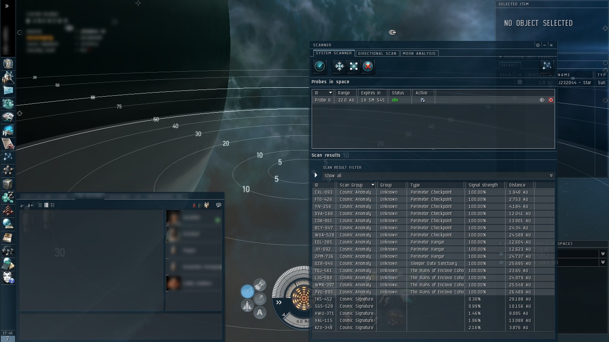Select the UZR-945 Sleeper Data Sanctuary result
The width and height of the screenshot is (609, 342).
coord(433,264)
